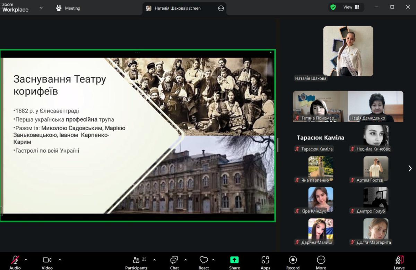The image size is (416, 270).
Task: Expand video settings caret
Action: [60, 260]
